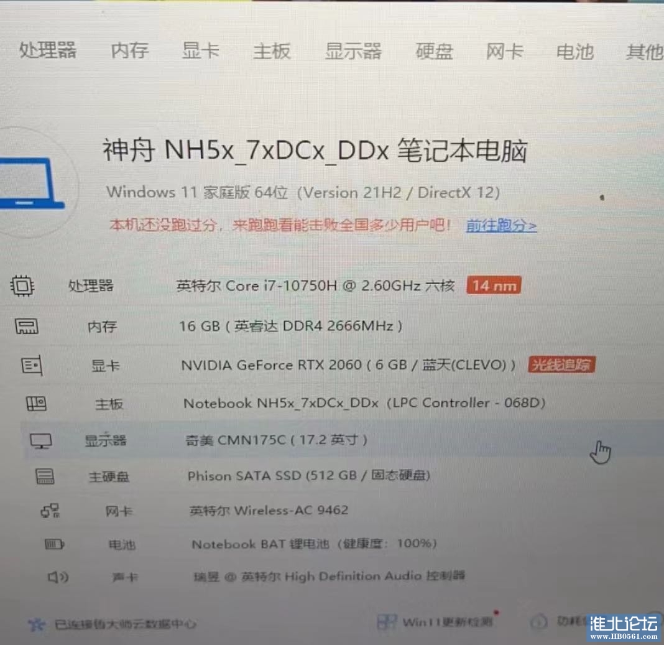
Task: Select the 16 GB 英睿达 DDR4 2666MHz value
Action: point(290,326)
